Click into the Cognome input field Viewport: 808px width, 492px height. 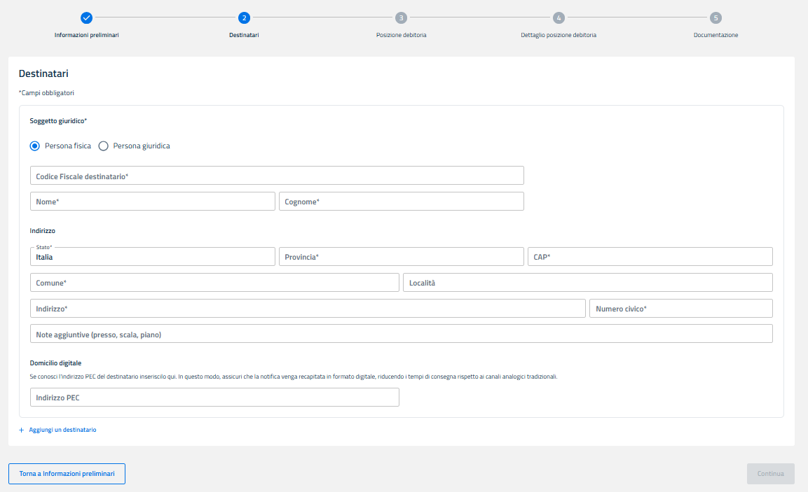(401, 202)
